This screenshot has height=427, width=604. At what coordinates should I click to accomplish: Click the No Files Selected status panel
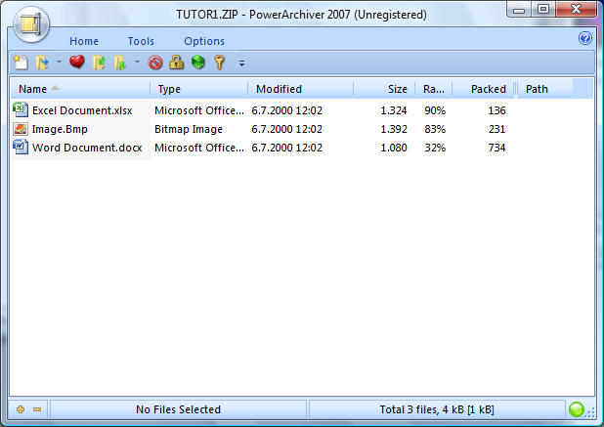pos(178,409)
